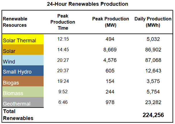The image size is (175, 124).
Task: Click Geothermal peak time 6:46
Action: pyautogui.click(x=63, y=102)
